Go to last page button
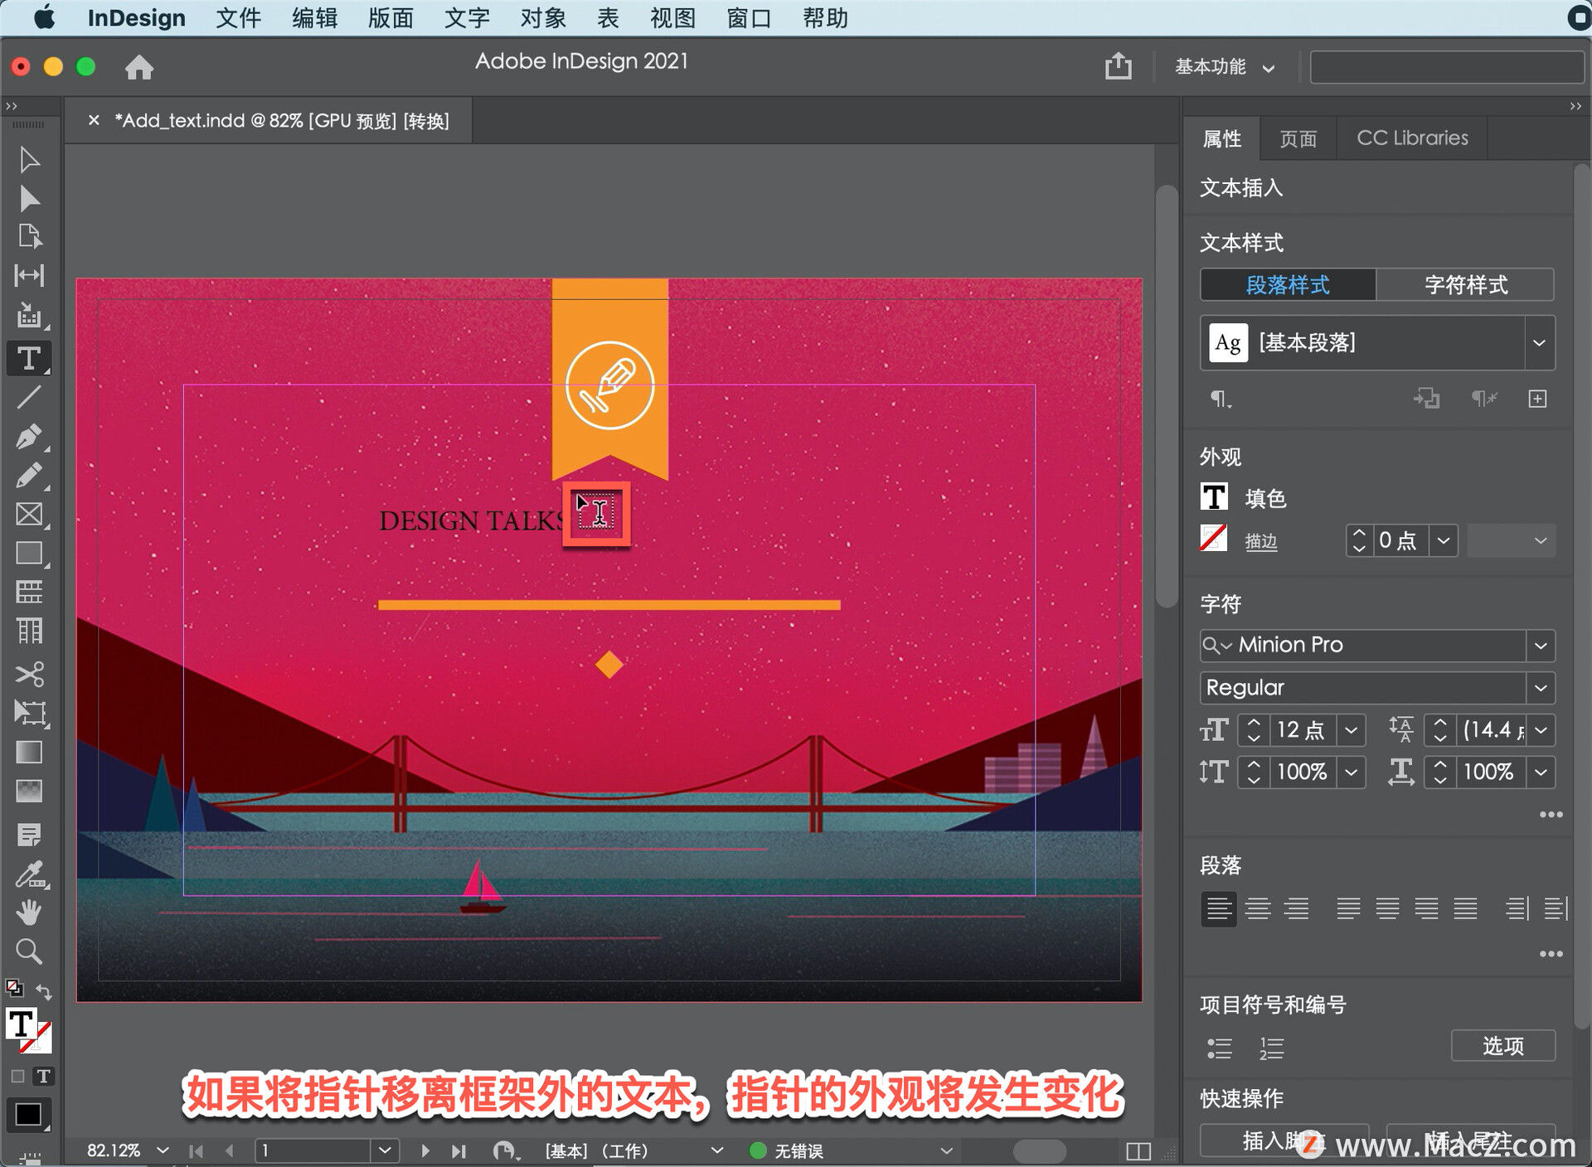This screenshot has width=1592, height=1167. pos(459,1150)
